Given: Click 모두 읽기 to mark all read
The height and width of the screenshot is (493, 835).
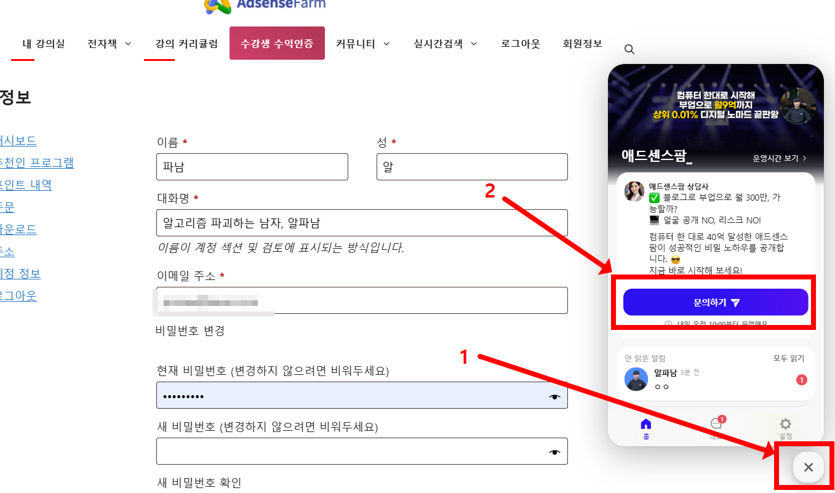Looking at the screenshot, I should click(789, 358).
